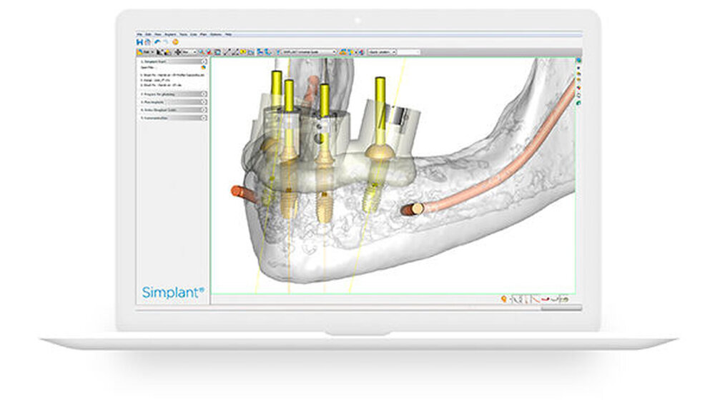Toggle the rightmost icon below the 3D view

566,298
